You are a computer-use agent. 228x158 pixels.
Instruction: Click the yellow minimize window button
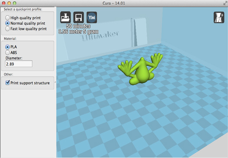tap(9, 3)
